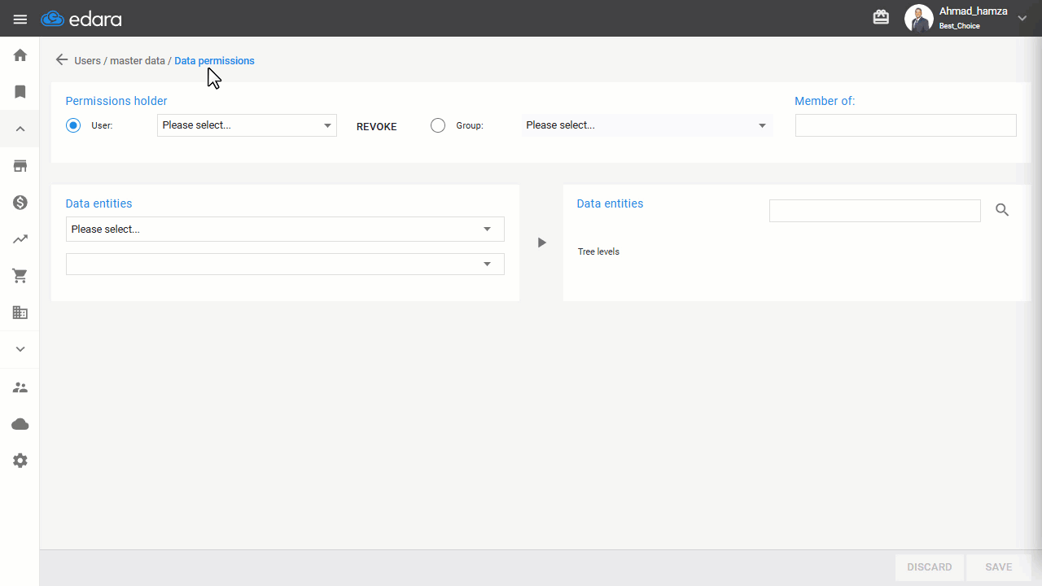Click the move-right arrow between panels
The width and height of the screenshot is (1042, 586).
[541, 243]
